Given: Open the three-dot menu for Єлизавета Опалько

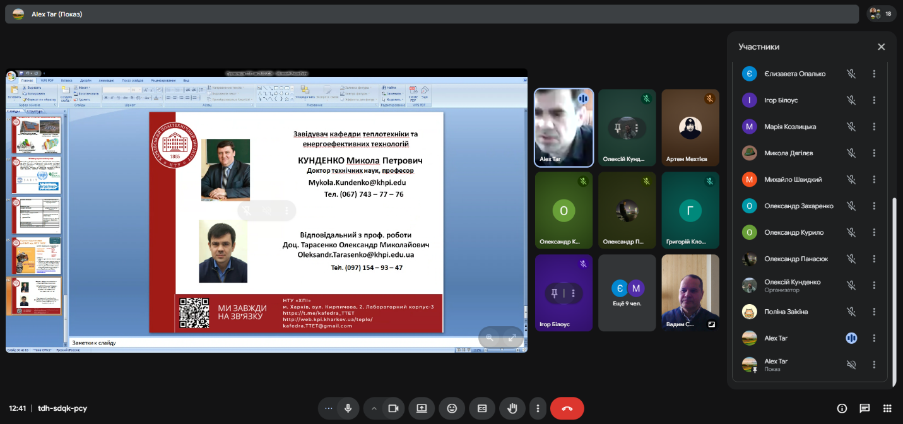Looking at the screenshot, I should tap(874, 74).
